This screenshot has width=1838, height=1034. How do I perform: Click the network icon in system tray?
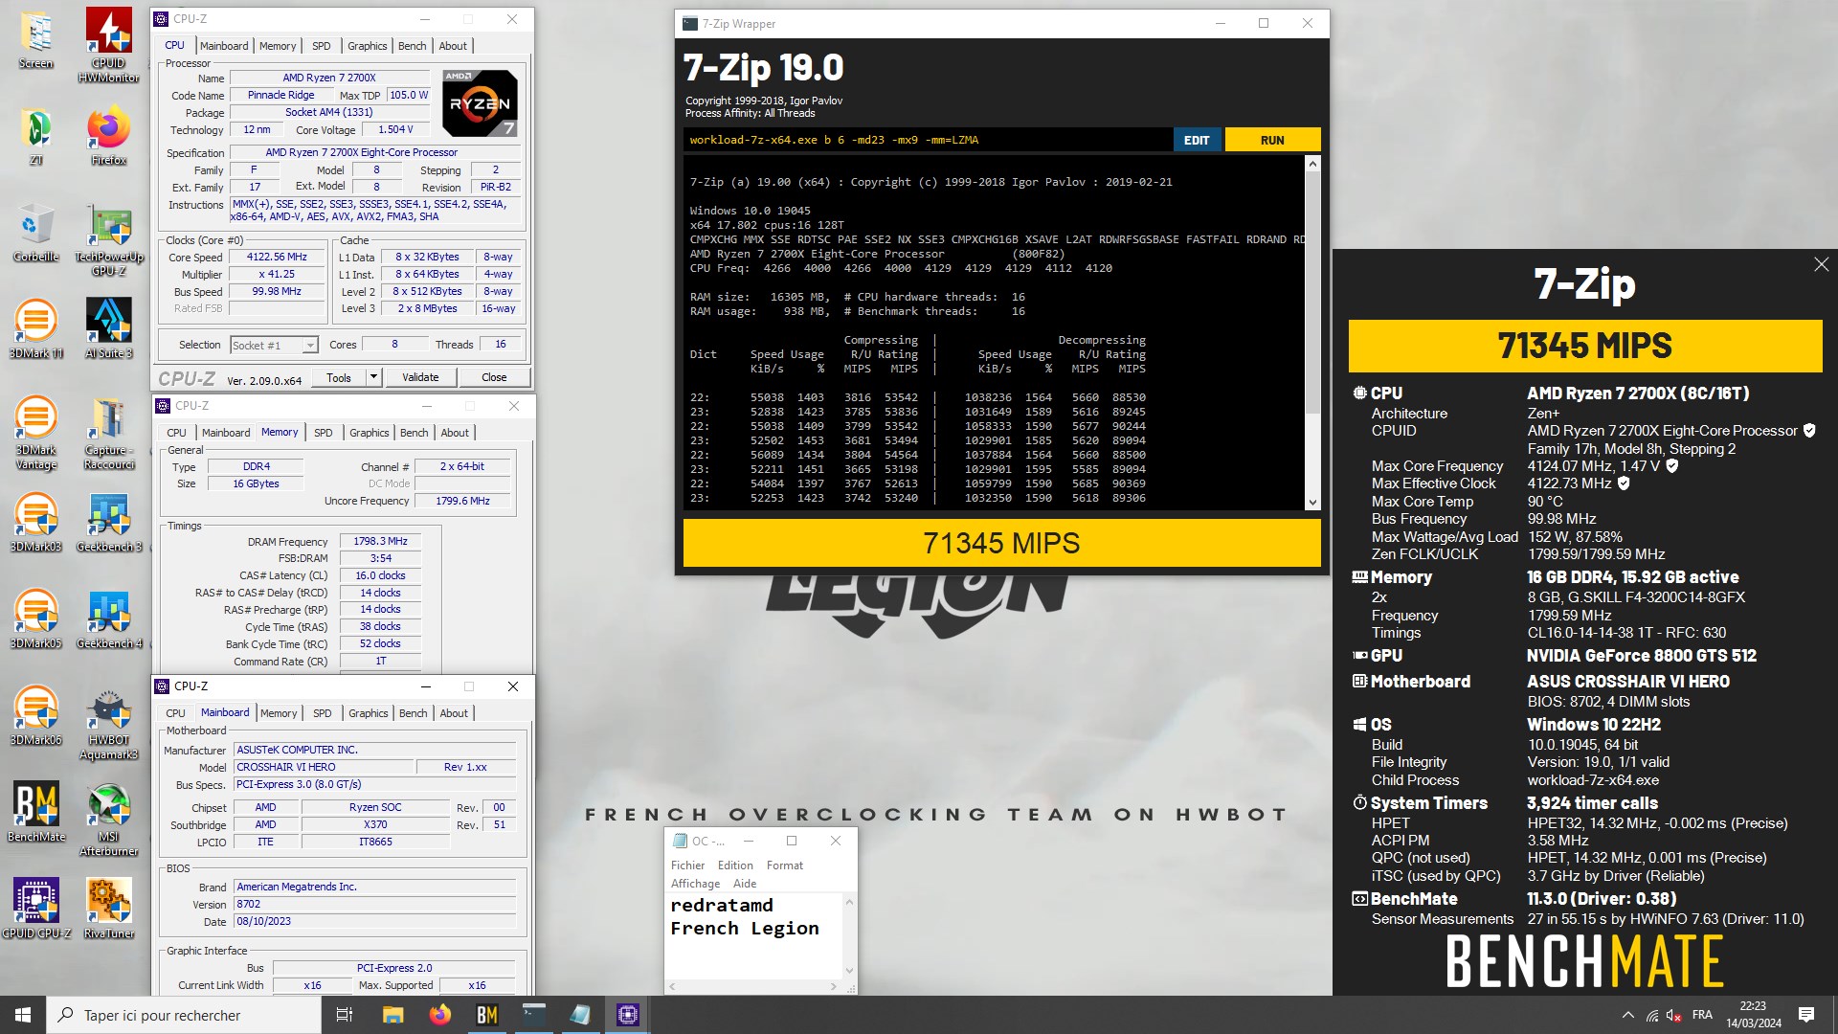1652,1015
